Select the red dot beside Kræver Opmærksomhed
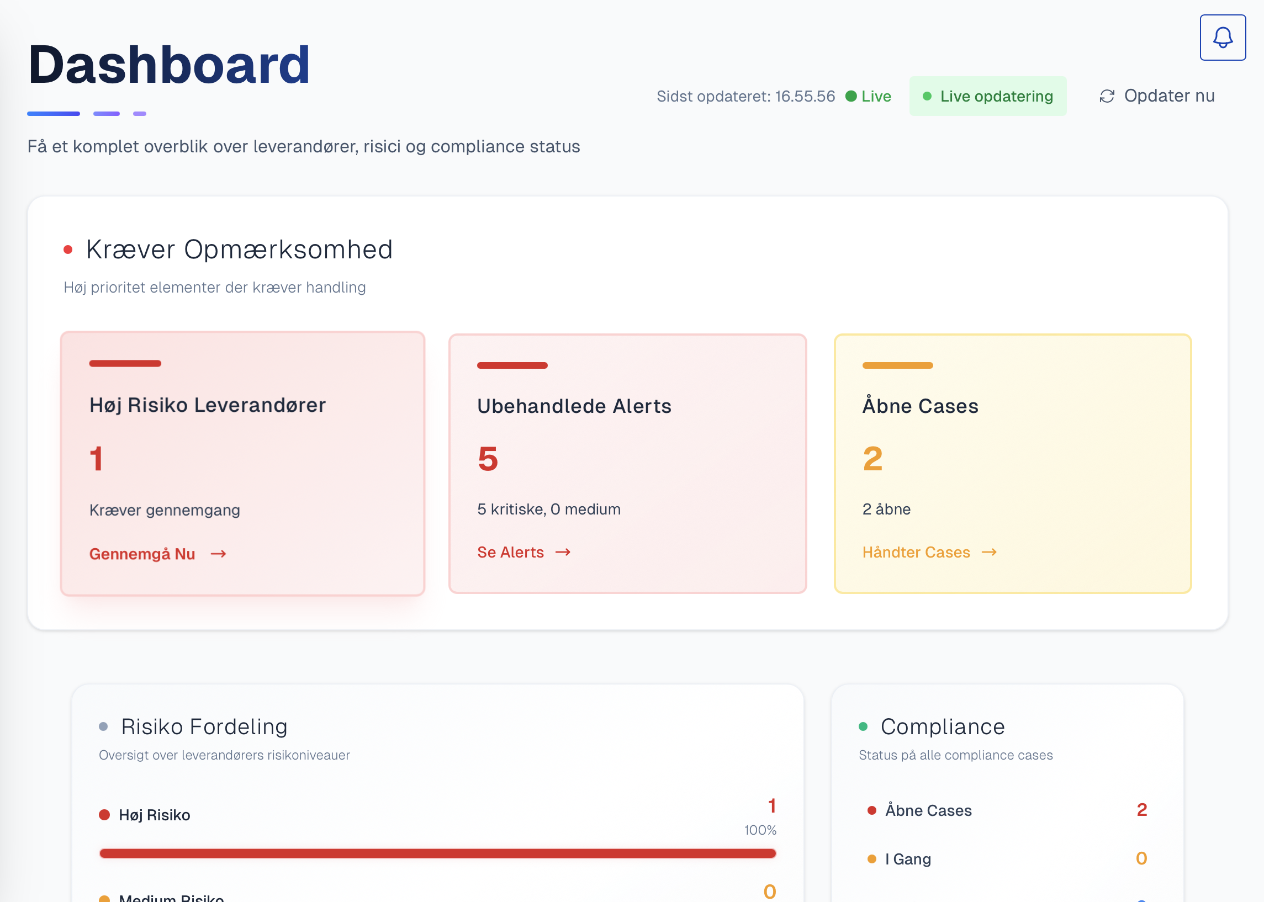The image size is (1264, 902). coord(68,249)
